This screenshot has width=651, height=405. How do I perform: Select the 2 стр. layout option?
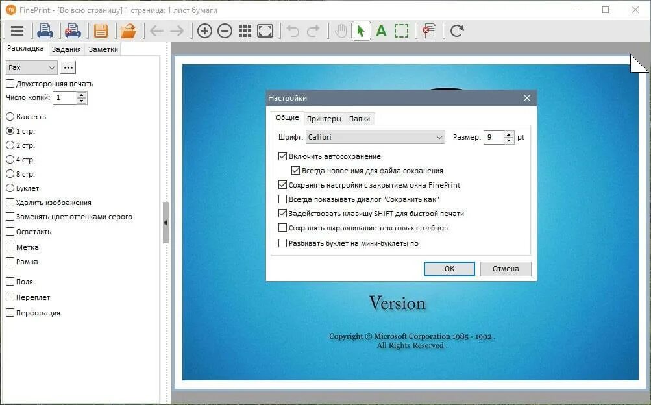click(x=10, y=145)
